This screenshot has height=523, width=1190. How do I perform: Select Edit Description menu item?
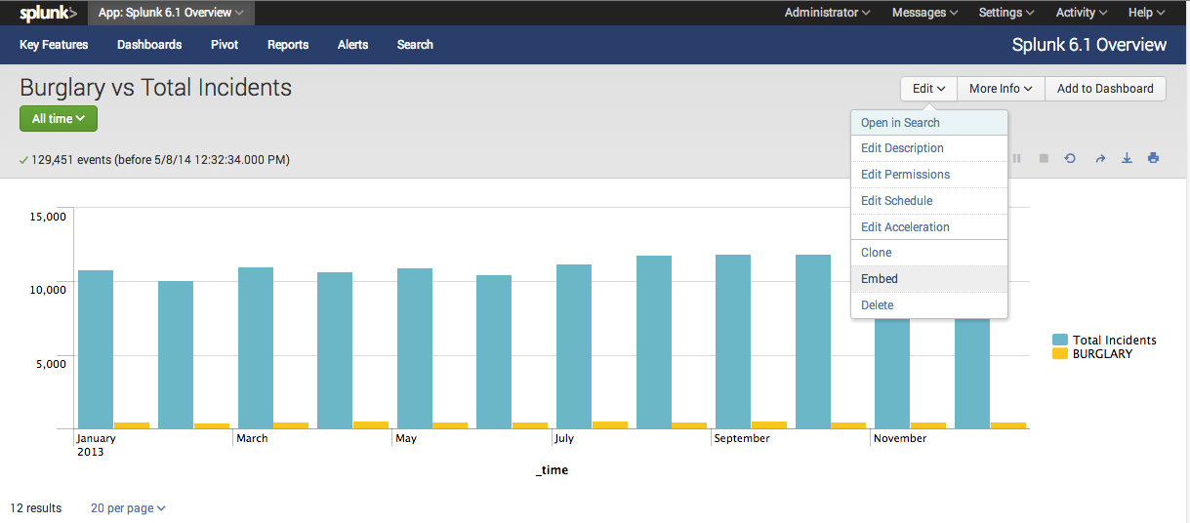click(929, 148)
